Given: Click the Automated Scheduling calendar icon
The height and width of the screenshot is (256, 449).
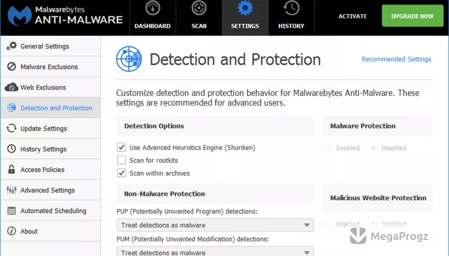Looking at the screenshot, I should click(x=11, y=211).
